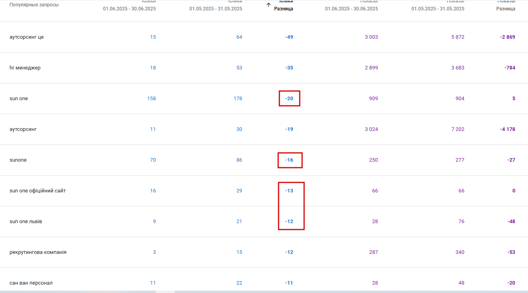Select the -11 clicks difference value
The image size is (528, 293).
(x=289, y=283)
